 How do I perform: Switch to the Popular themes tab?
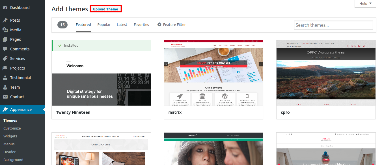tap(104, 25)
